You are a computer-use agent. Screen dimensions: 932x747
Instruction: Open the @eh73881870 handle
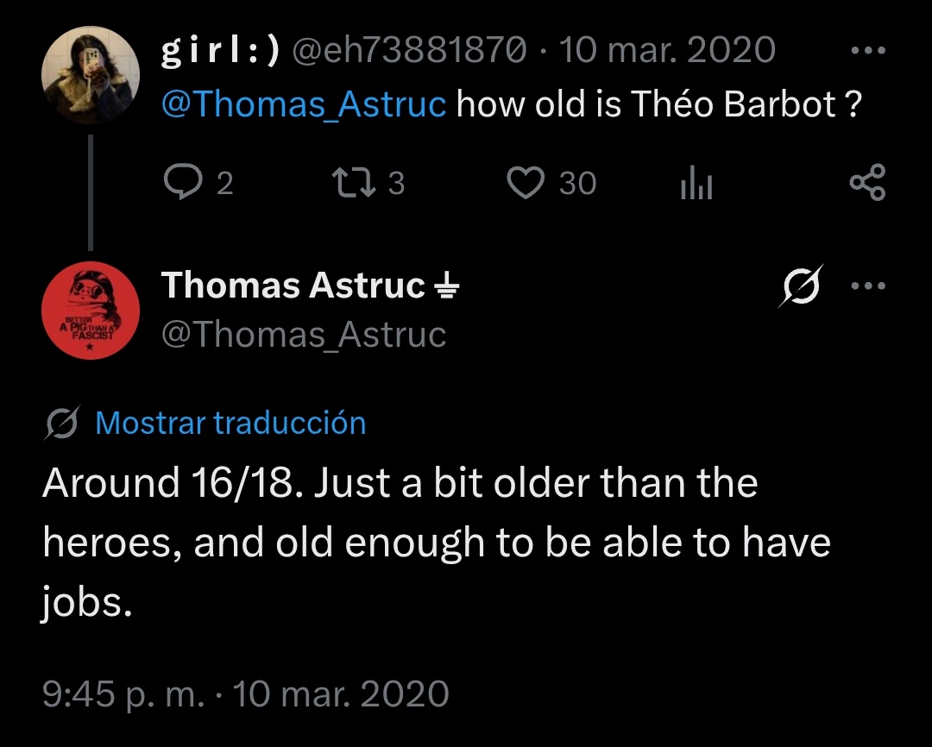tap(410, 50)
